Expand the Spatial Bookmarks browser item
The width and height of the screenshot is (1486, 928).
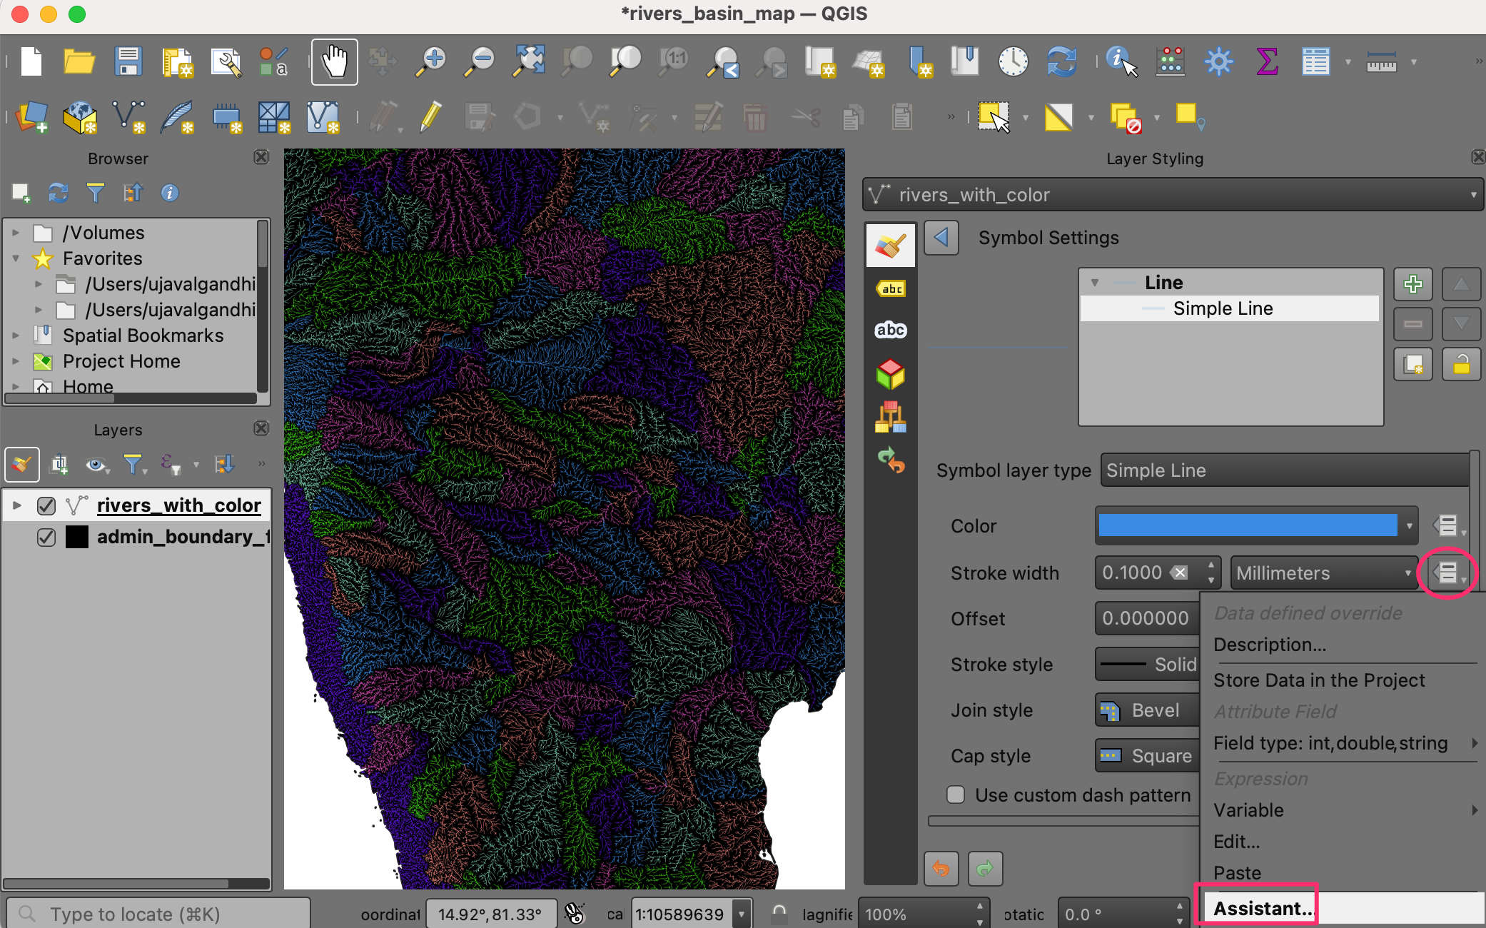click(x=16, y=336)
